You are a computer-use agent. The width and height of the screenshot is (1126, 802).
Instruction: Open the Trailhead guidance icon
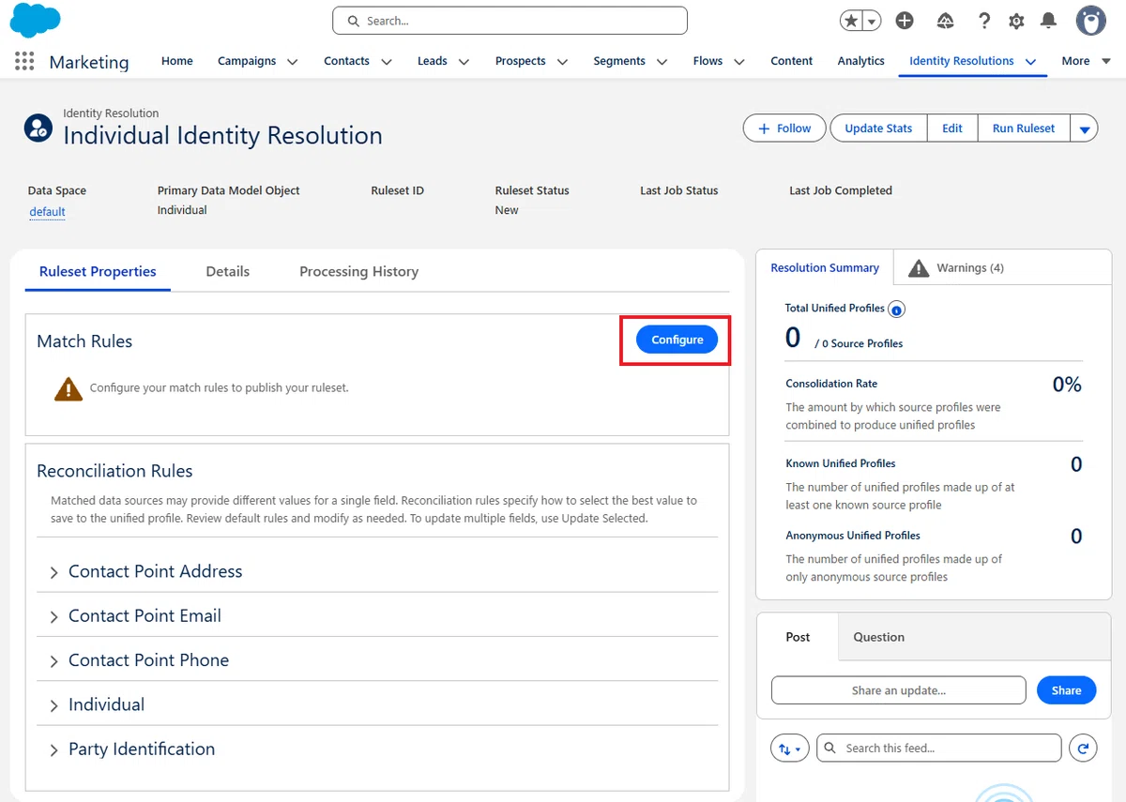tap(946, 21)
